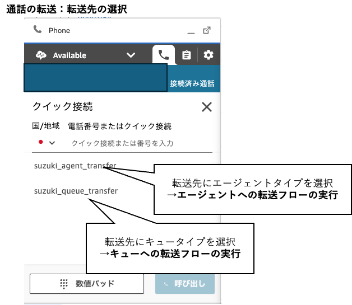352x305 pixels.
Task: Click the 接続済み通話 status label
Action: pyautogui.click(x=192, y=83)
